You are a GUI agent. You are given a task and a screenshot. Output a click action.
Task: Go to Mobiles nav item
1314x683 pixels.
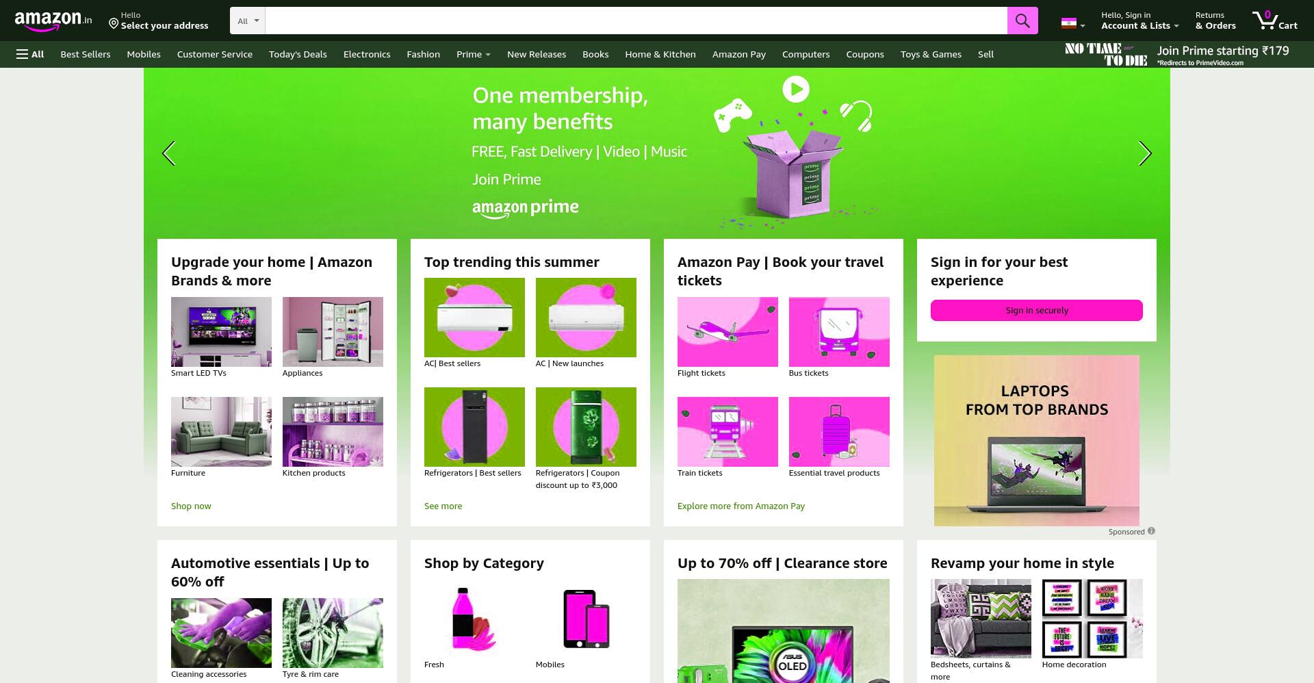coord(144,54)
